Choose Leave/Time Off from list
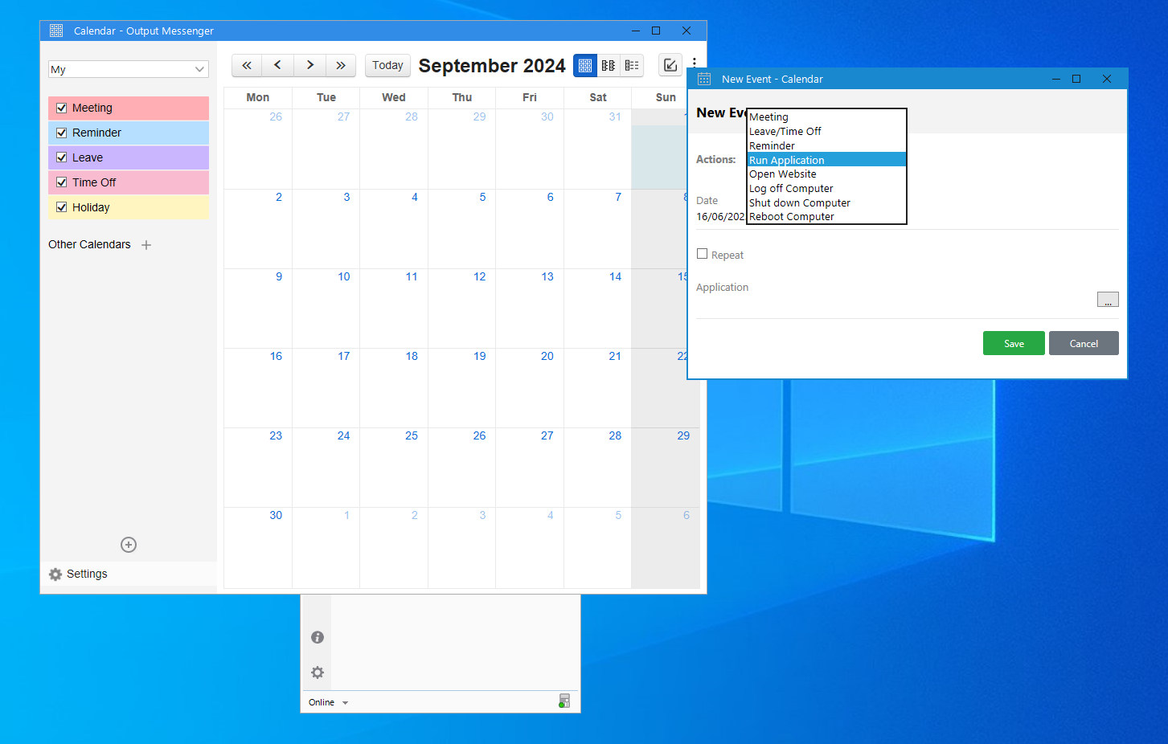This screenshot has width=1168, height=744. 826,131
